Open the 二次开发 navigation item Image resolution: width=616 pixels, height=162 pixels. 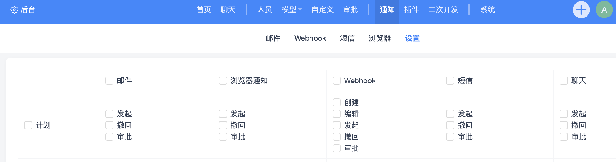[x=443, y=10]
